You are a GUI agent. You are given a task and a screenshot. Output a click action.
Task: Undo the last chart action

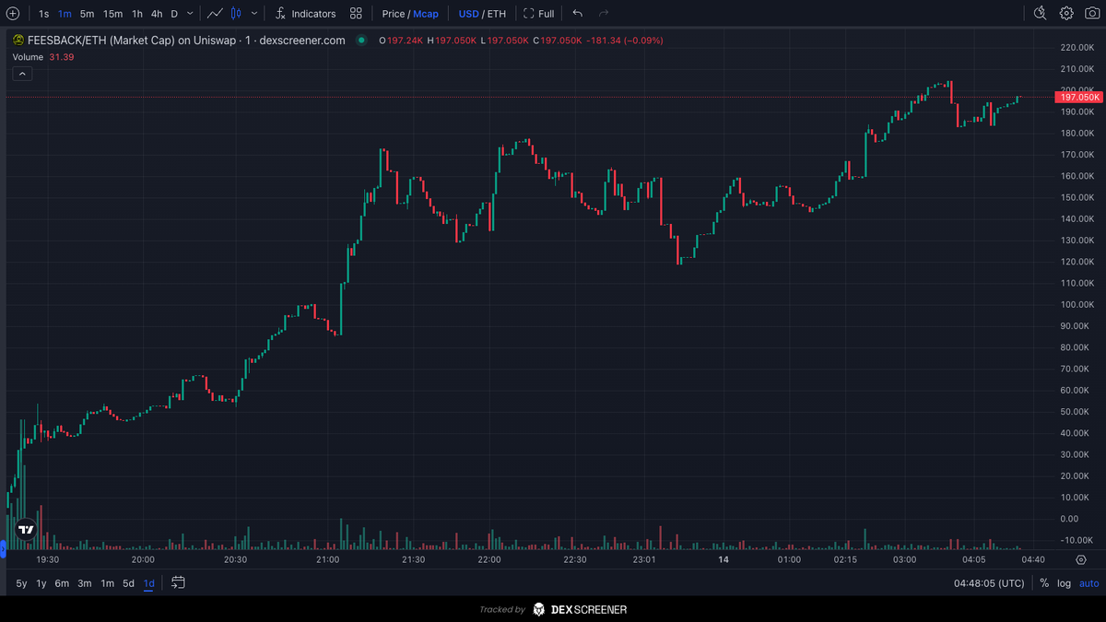577,14
